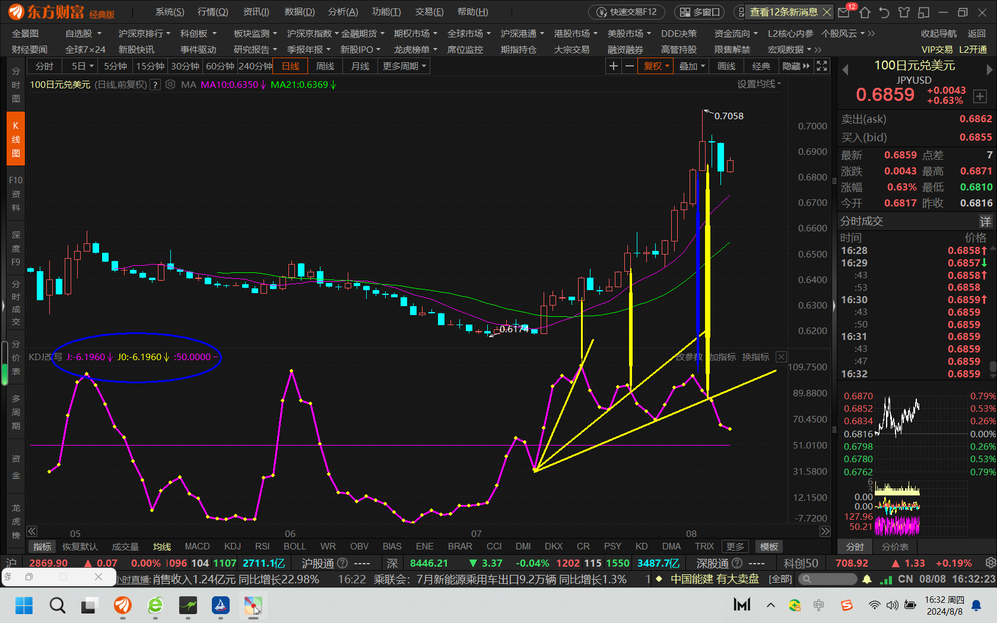The image size is (997, 623).
Task: Select the MACD indicator tab
Action: tap(197, 546)
